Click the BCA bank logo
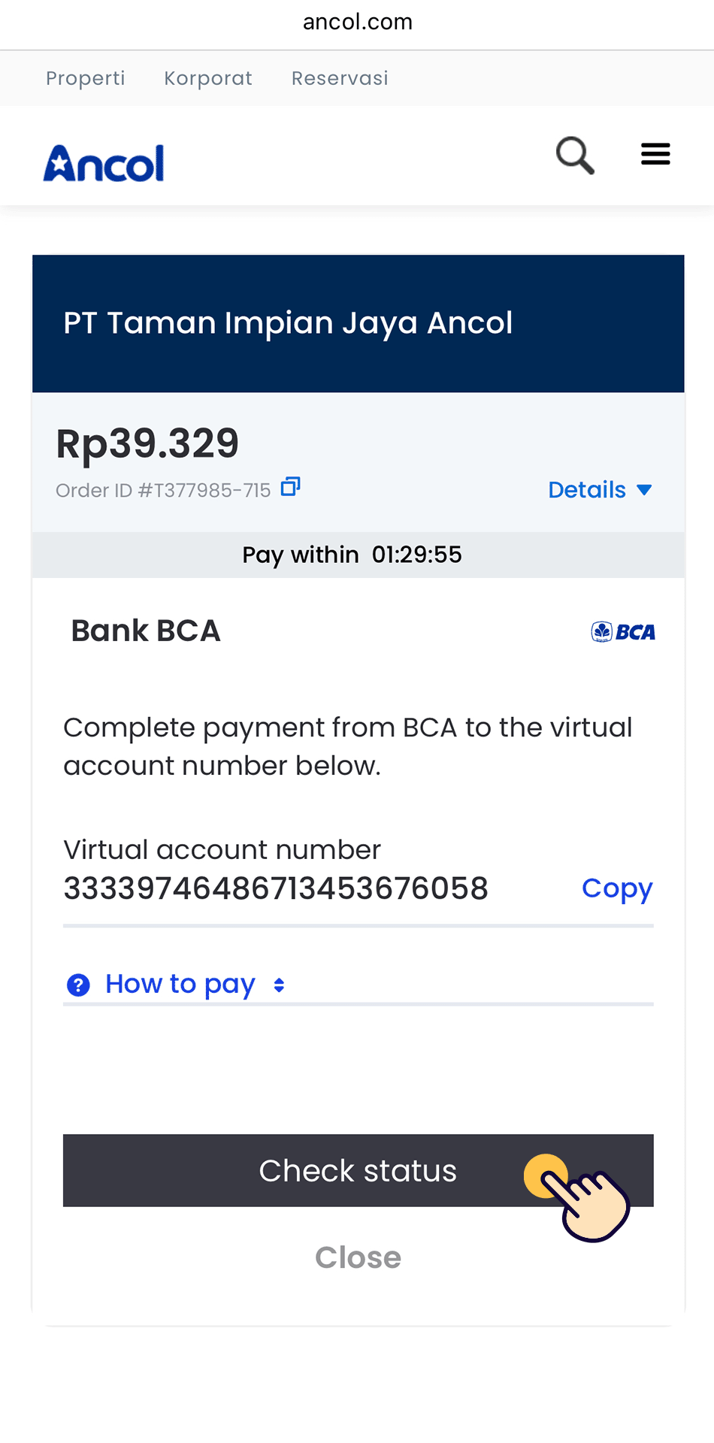 tap(623, 632)
